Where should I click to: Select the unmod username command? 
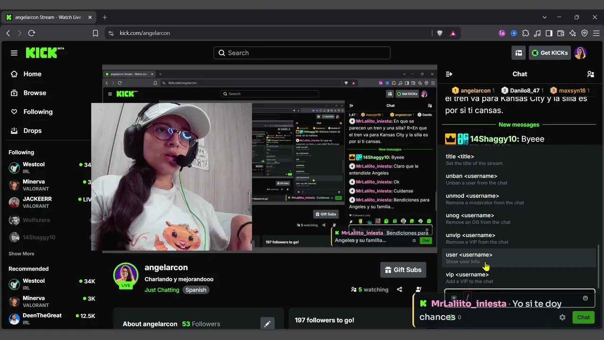pos(520,199)
